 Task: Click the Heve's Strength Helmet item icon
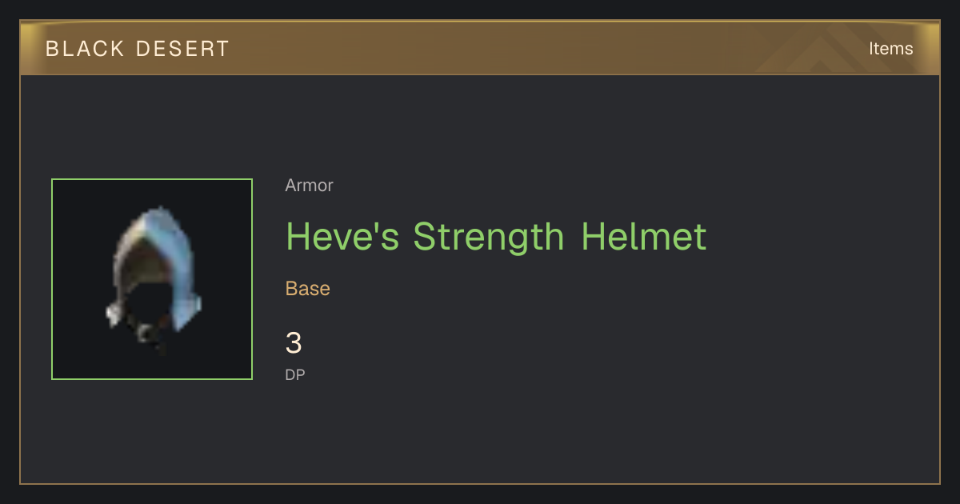152,279
